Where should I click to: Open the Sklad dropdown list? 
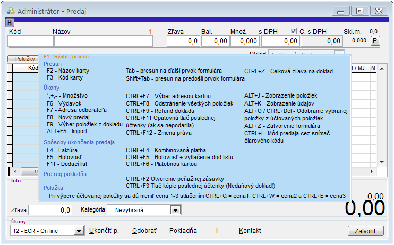click(x=339, y=54)
